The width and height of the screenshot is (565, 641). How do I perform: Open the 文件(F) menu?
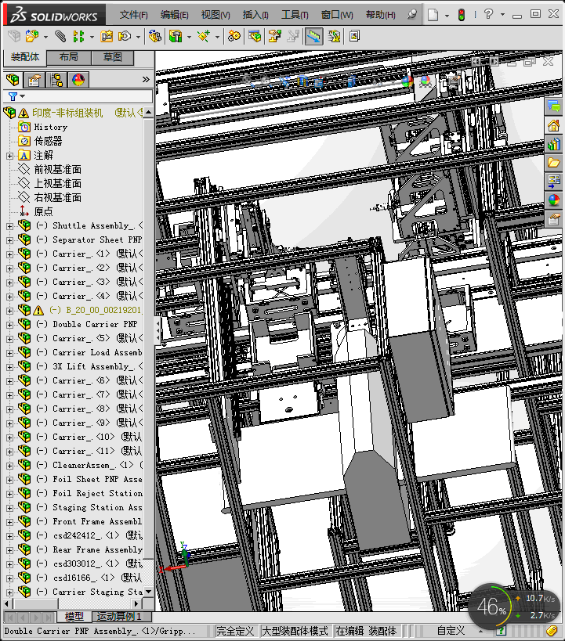(133, 15)
